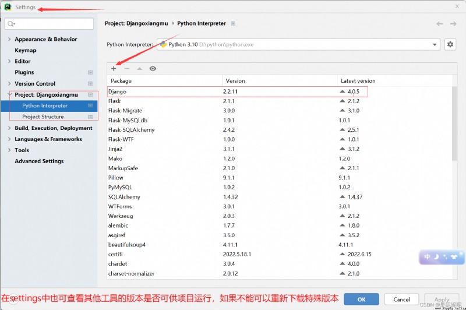Expand Languages & Frameworks section

click(9, 139)
